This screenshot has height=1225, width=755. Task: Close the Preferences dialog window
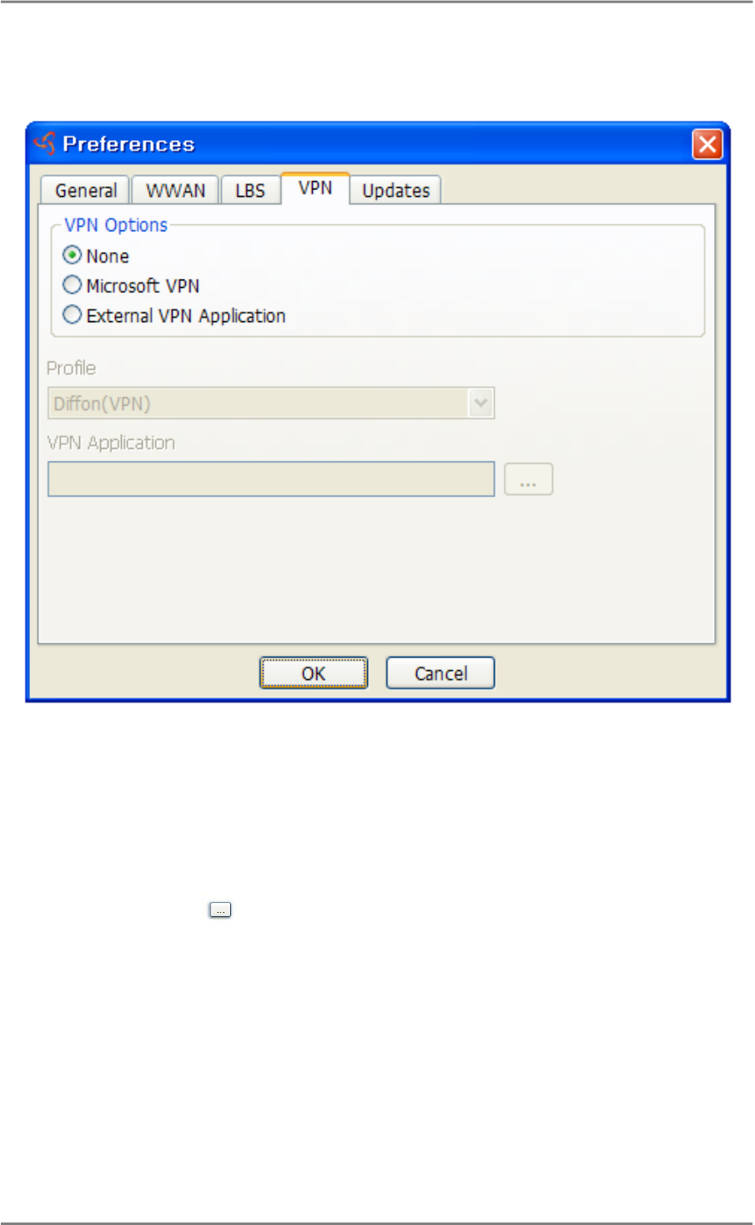tap(707, 144)
